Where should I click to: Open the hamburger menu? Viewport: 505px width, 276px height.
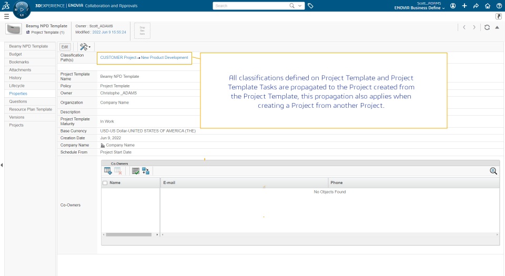(6, 16)
